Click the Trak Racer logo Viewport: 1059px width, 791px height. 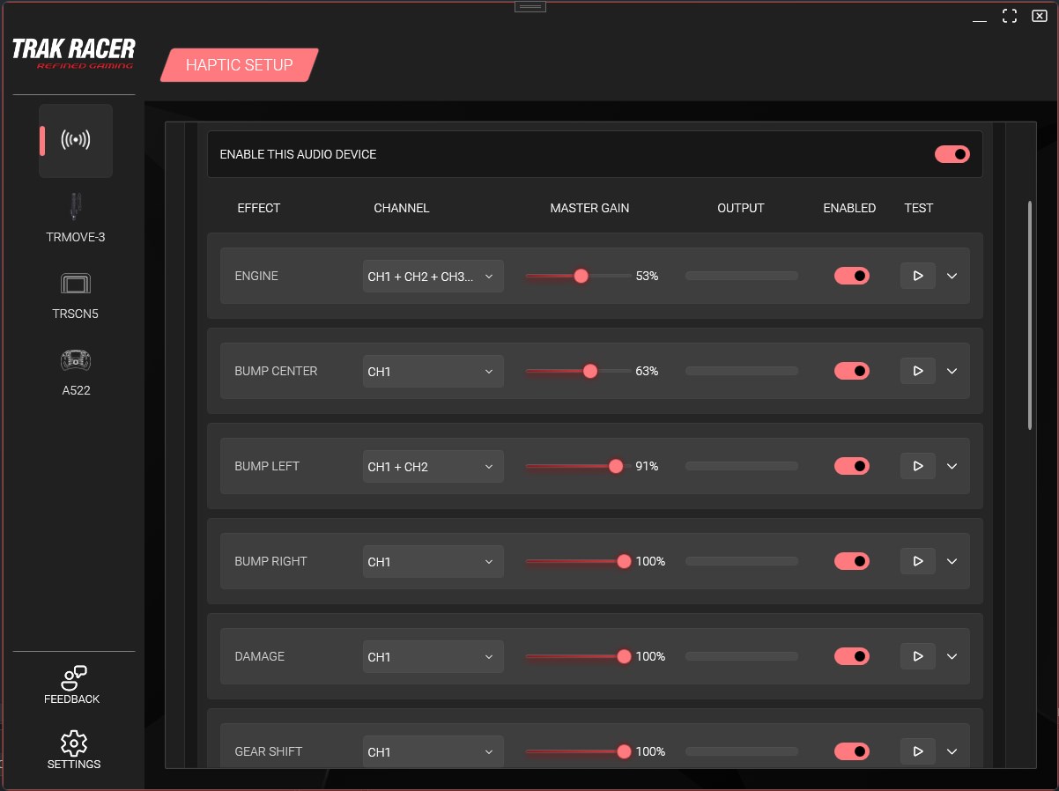click(73, 53)
